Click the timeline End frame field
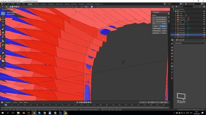 click(x=164, y=102)
